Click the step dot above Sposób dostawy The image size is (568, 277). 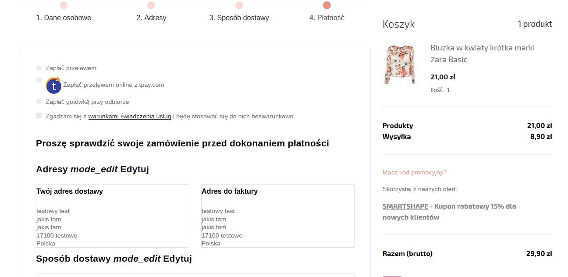pos(239,5)
